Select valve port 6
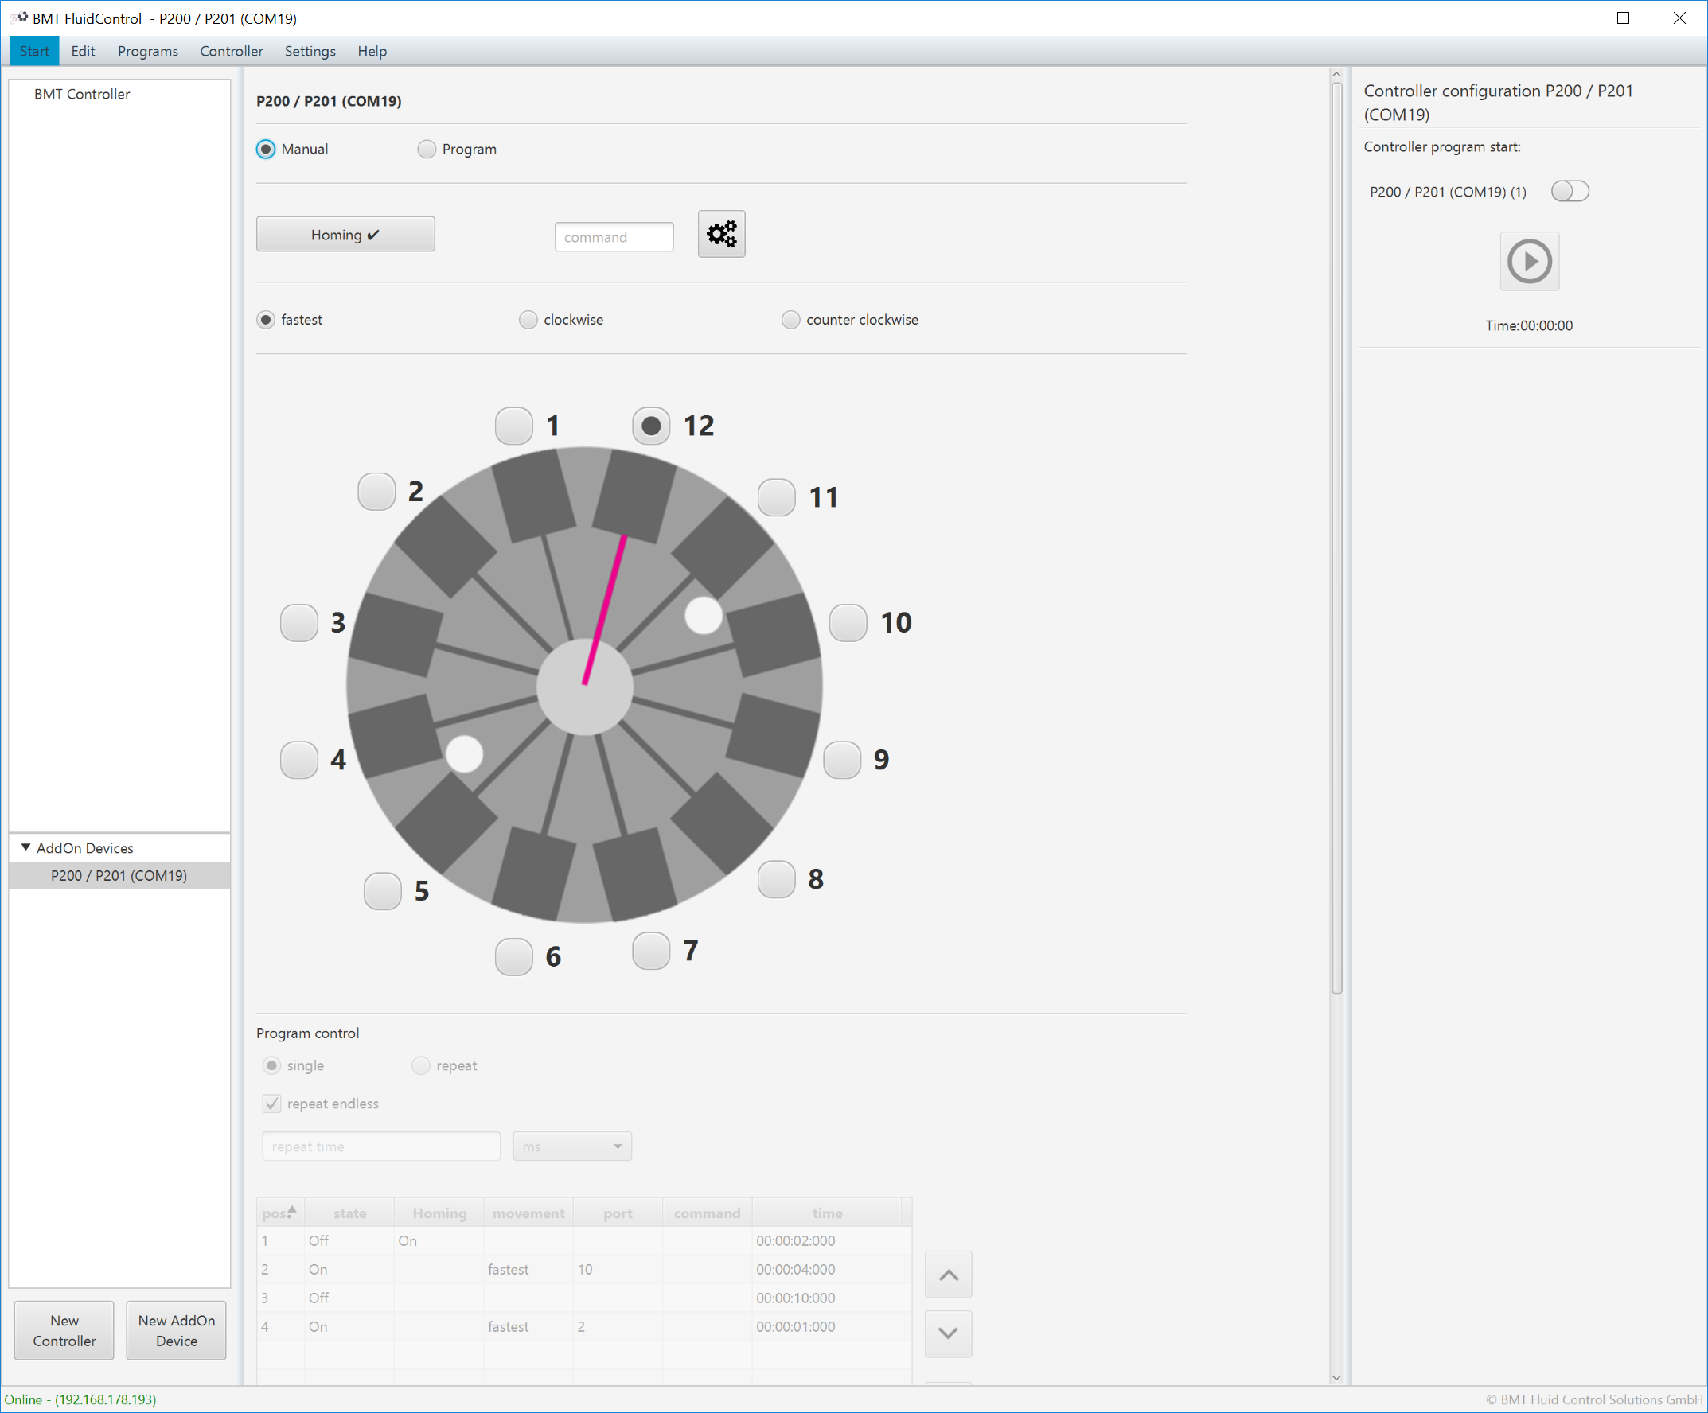Screen dimensions: 1708x1413 coord(514,957)
